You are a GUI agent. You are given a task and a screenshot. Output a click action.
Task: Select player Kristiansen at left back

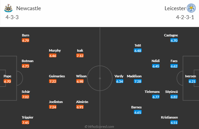click(169, 117)
